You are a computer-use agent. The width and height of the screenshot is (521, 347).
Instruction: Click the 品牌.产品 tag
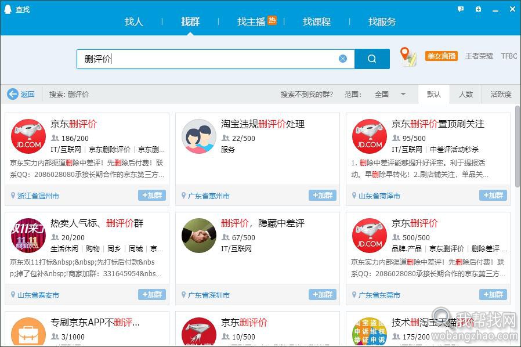pos(406,248)
